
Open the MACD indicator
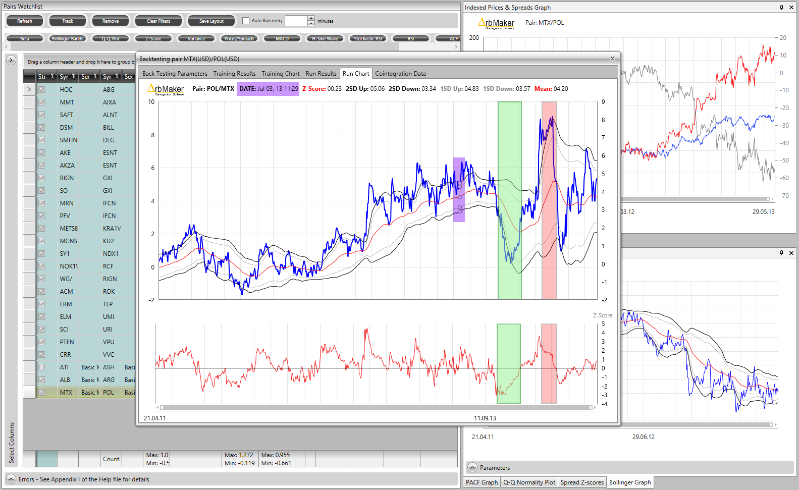tap(282, 38)
